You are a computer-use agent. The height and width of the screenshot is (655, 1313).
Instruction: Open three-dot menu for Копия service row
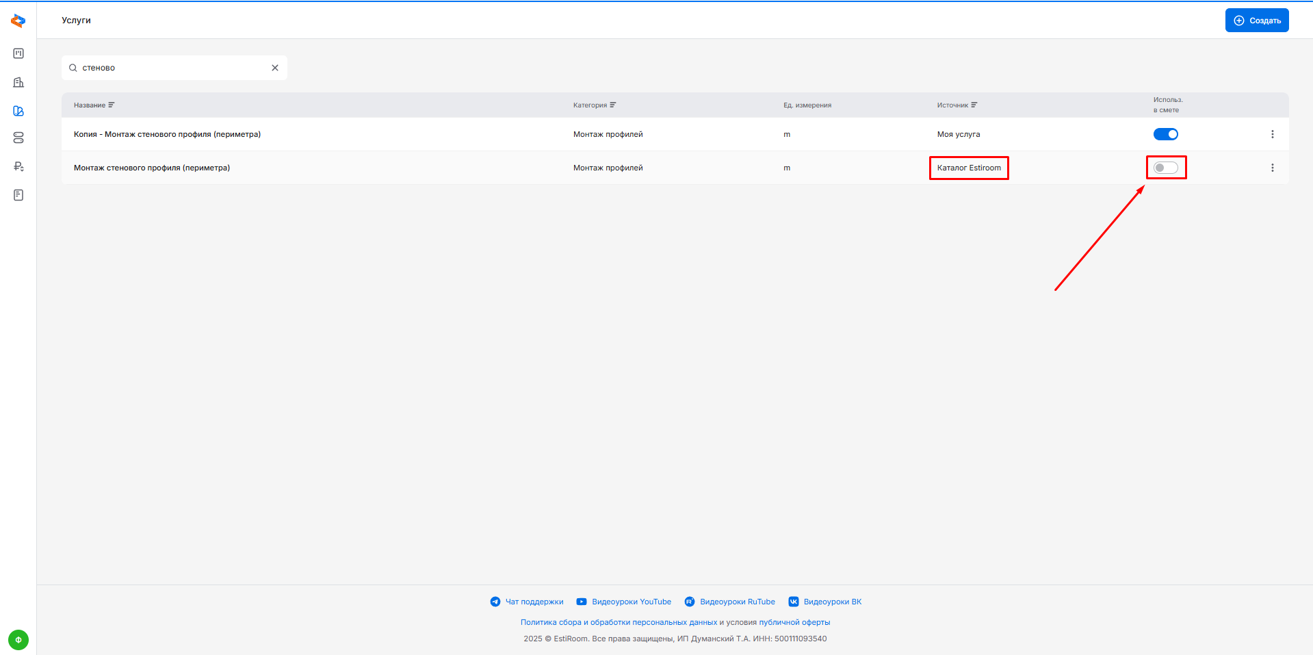1272,134
